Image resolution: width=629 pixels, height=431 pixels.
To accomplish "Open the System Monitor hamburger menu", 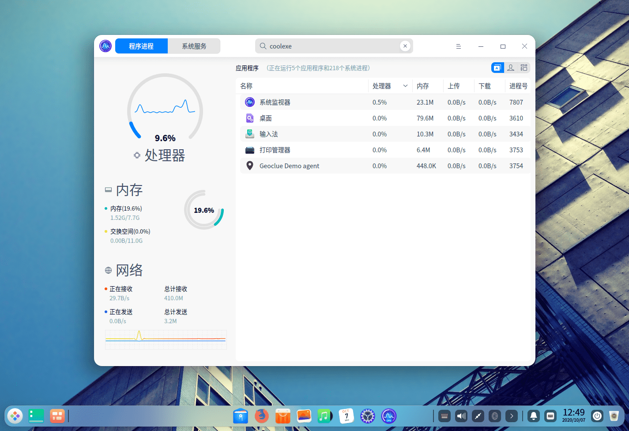I will pyautogui.click(x=458, y=46).
